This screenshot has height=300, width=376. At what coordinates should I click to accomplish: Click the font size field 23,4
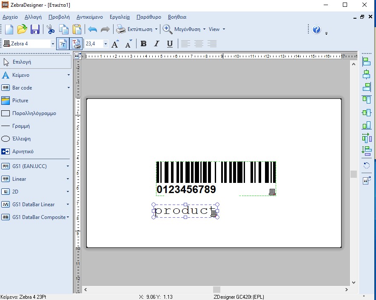coord(94,44)
